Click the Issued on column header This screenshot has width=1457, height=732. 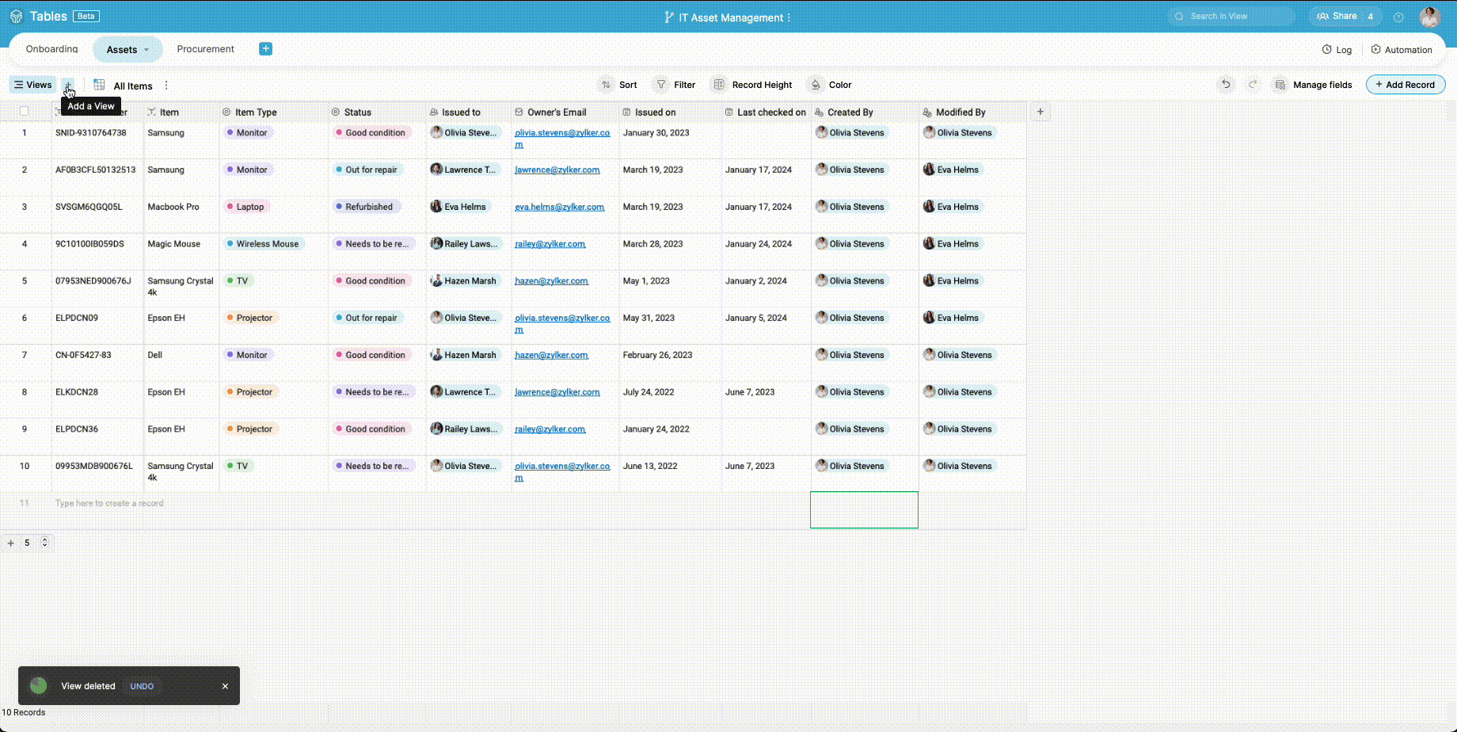tap(670, 112)
